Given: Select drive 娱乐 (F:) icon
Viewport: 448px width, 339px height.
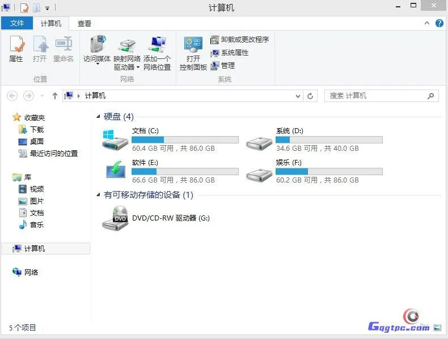Looking at the screenshot, I should pyautogui.click(x=259, y=175).
